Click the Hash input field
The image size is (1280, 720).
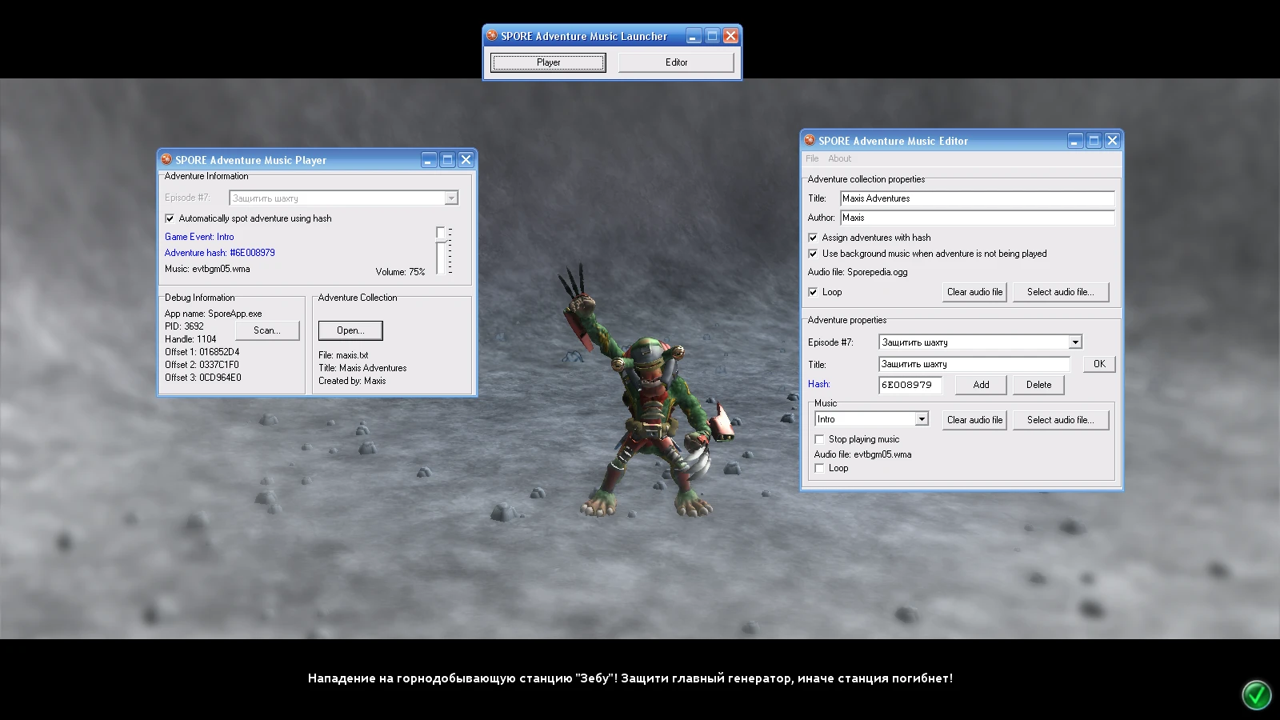click(910, 385)
